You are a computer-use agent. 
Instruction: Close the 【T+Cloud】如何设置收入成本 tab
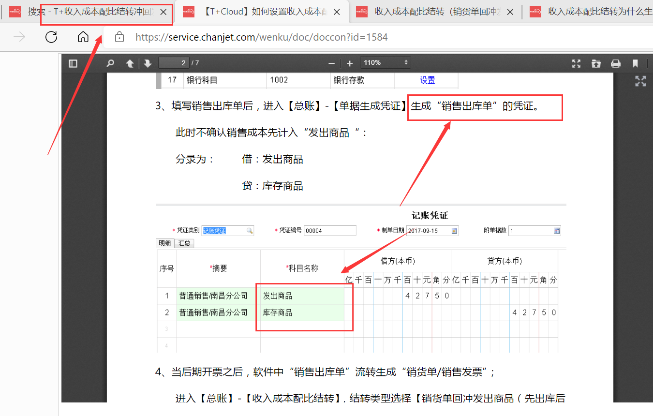tap(337, 12)
